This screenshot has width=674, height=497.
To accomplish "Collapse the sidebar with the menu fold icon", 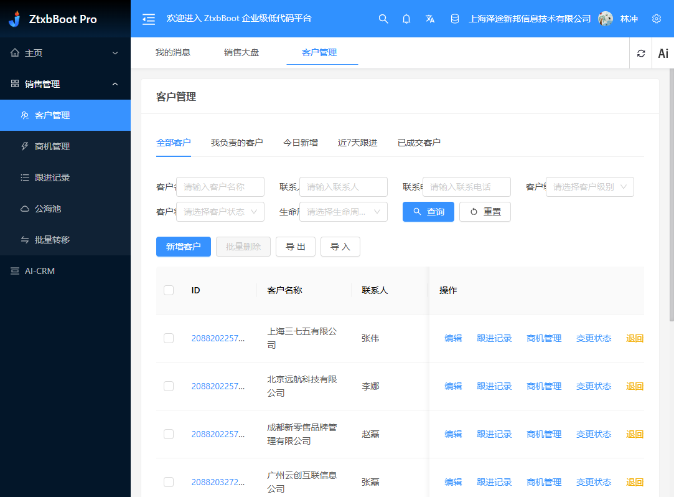I will point(149,19).
